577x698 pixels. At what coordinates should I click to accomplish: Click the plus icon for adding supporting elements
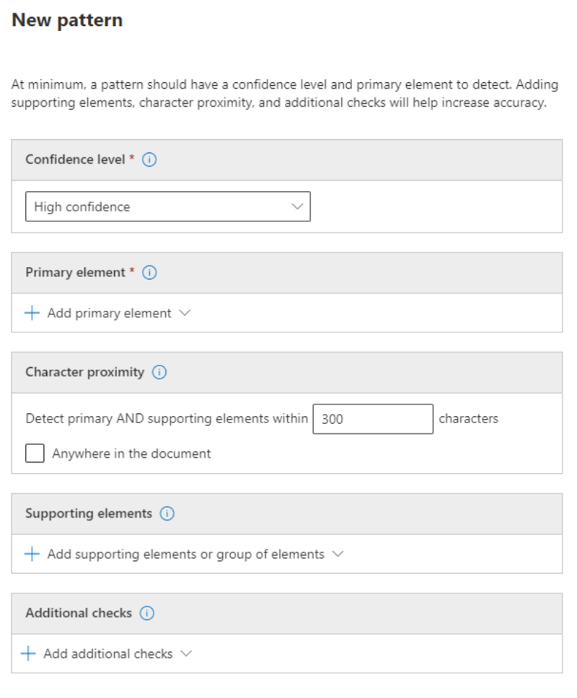[30, 555]
